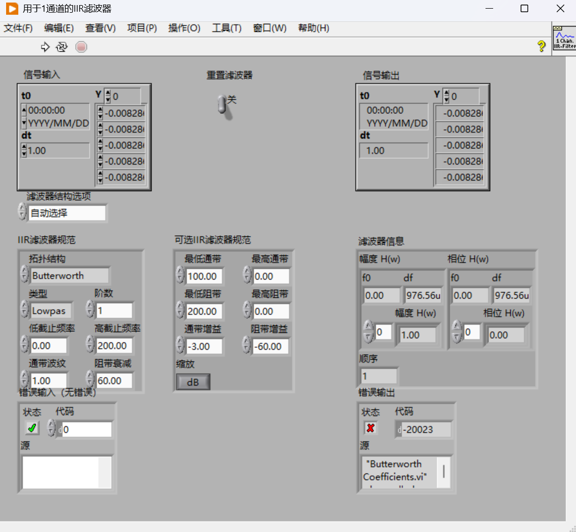
Task: Click the 阻带增益 stepper arrows
Action: pos(247,345)
